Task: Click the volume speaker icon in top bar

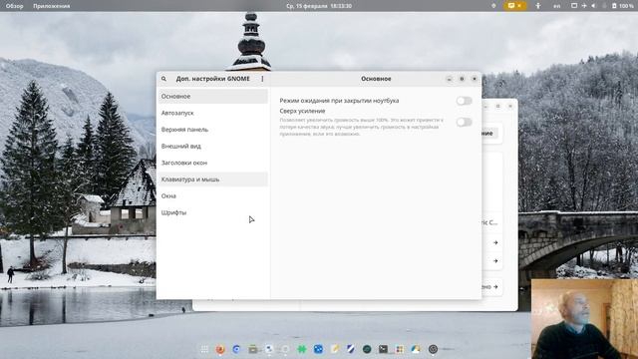Action: tap(593, 6)
